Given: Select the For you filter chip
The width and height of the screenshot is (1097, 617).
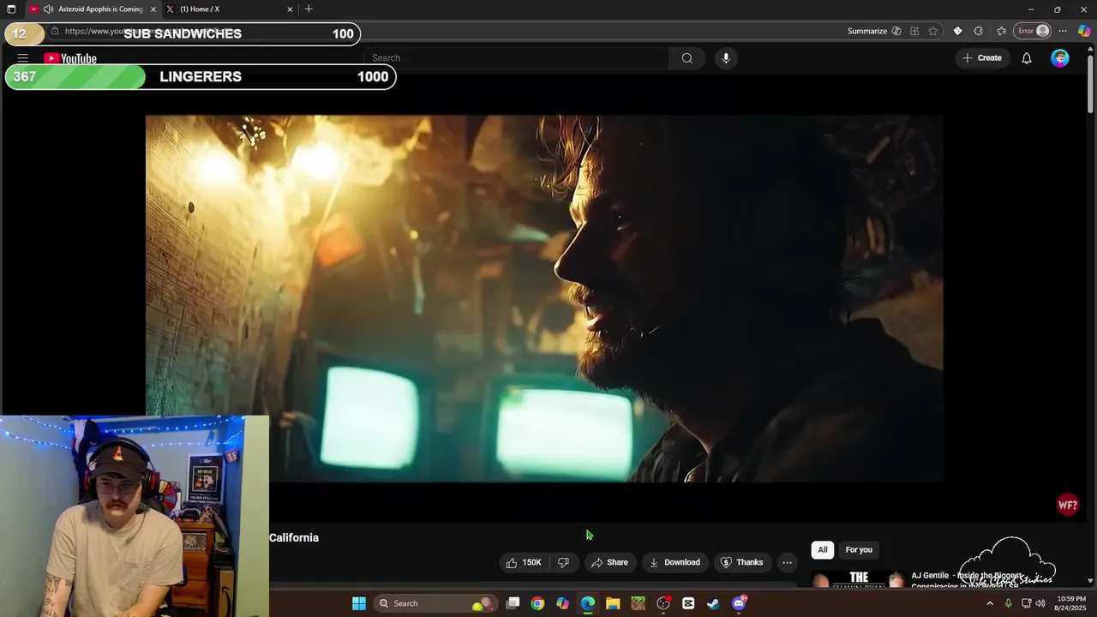Looking at the screenshot, I should click(859, 549).
